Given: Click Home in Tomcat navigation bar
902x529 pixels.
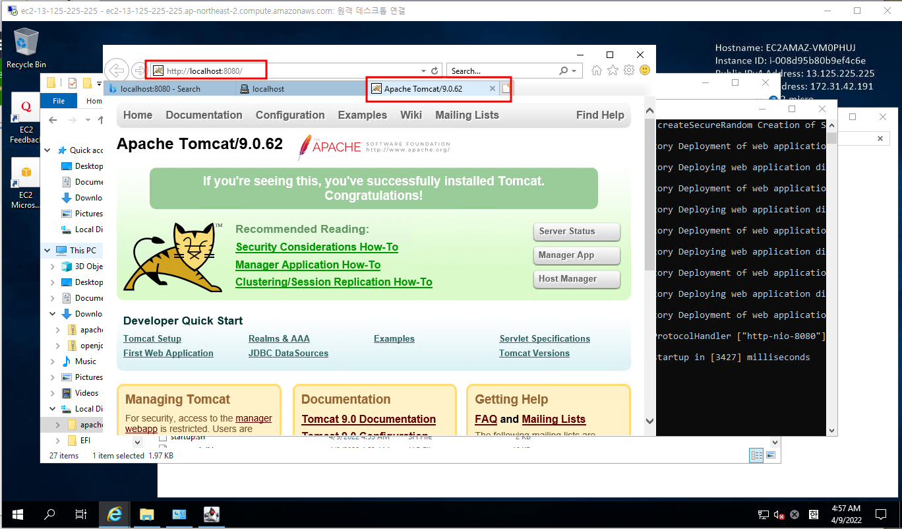Looking at the screenshot, I should (x=138, y=115).
